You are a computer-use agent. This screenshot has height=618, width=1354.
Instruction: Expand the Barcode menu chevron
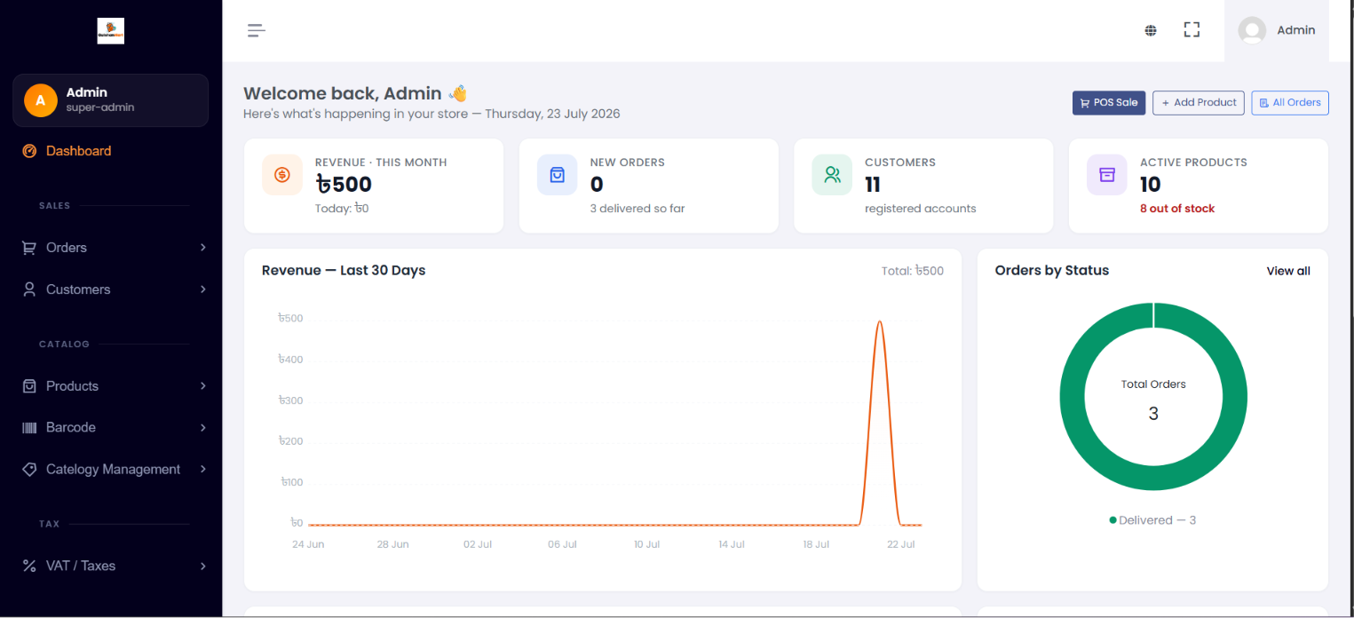click(203, 428)
